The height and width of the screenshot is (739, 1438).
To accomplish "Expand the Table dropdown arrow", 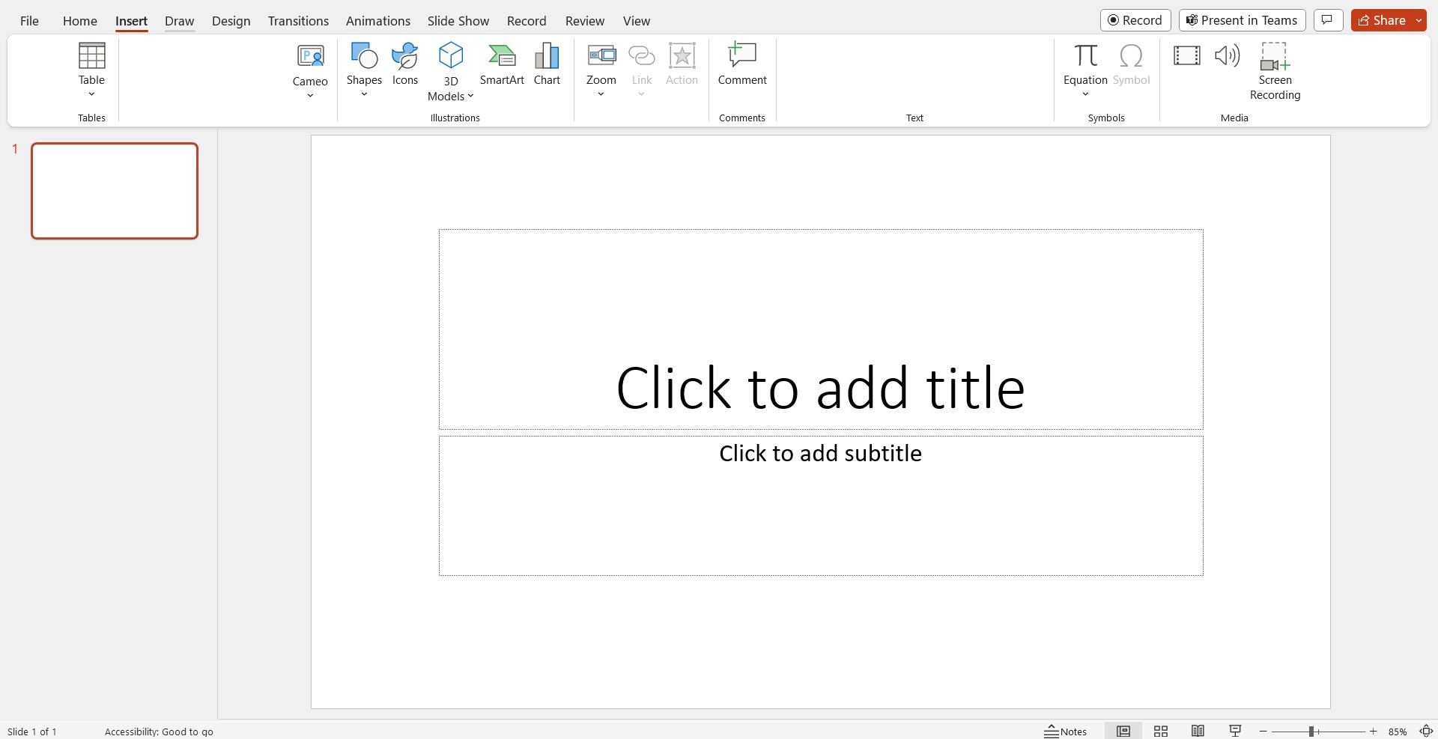I will (x=91, y=94).
